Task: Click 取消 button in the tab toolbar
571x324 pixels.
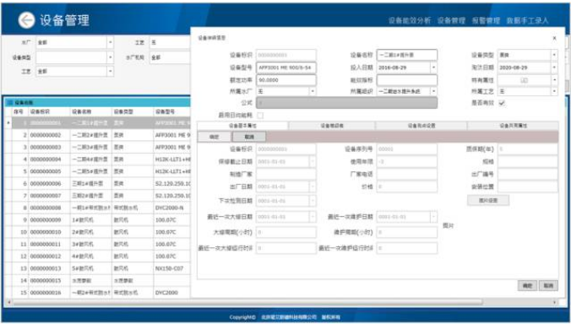Action: (x=249, y=137)
